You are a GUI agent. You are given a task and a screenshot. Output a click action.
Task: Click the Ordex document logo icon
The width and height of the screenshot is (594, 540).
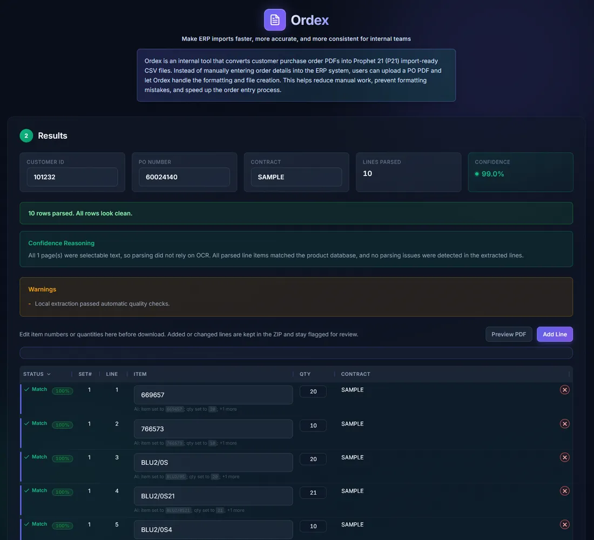point(275,19)
